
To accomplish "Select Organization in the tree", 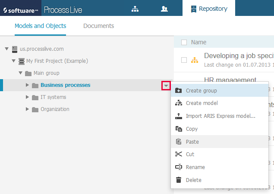I will 55,109.
